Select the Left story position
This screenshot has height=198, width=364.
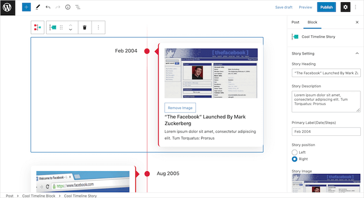[x=294, y=153]
